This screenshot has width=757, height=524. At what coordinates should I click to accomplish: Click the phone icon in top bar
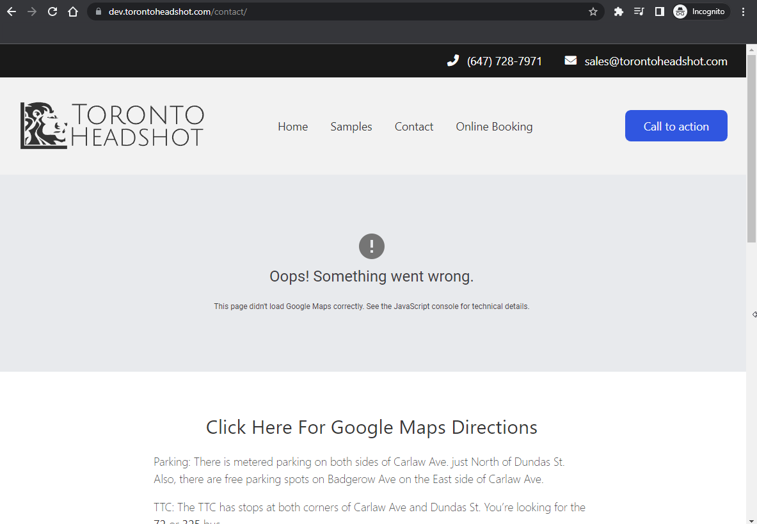coord(453,61)
